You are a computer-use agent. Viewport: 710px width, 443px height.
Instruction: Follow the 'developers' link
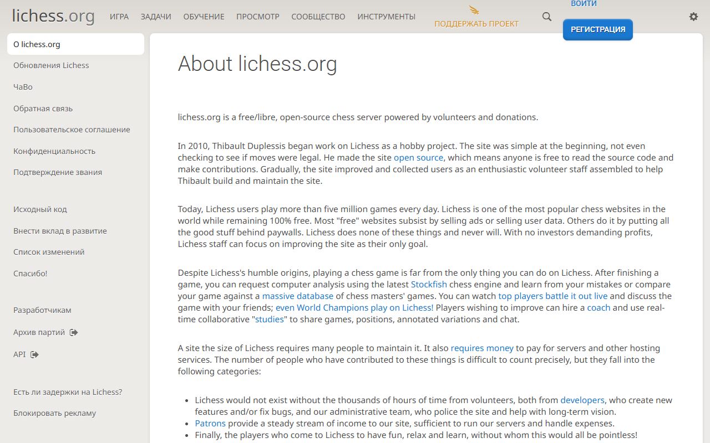(x=582, y=400)
